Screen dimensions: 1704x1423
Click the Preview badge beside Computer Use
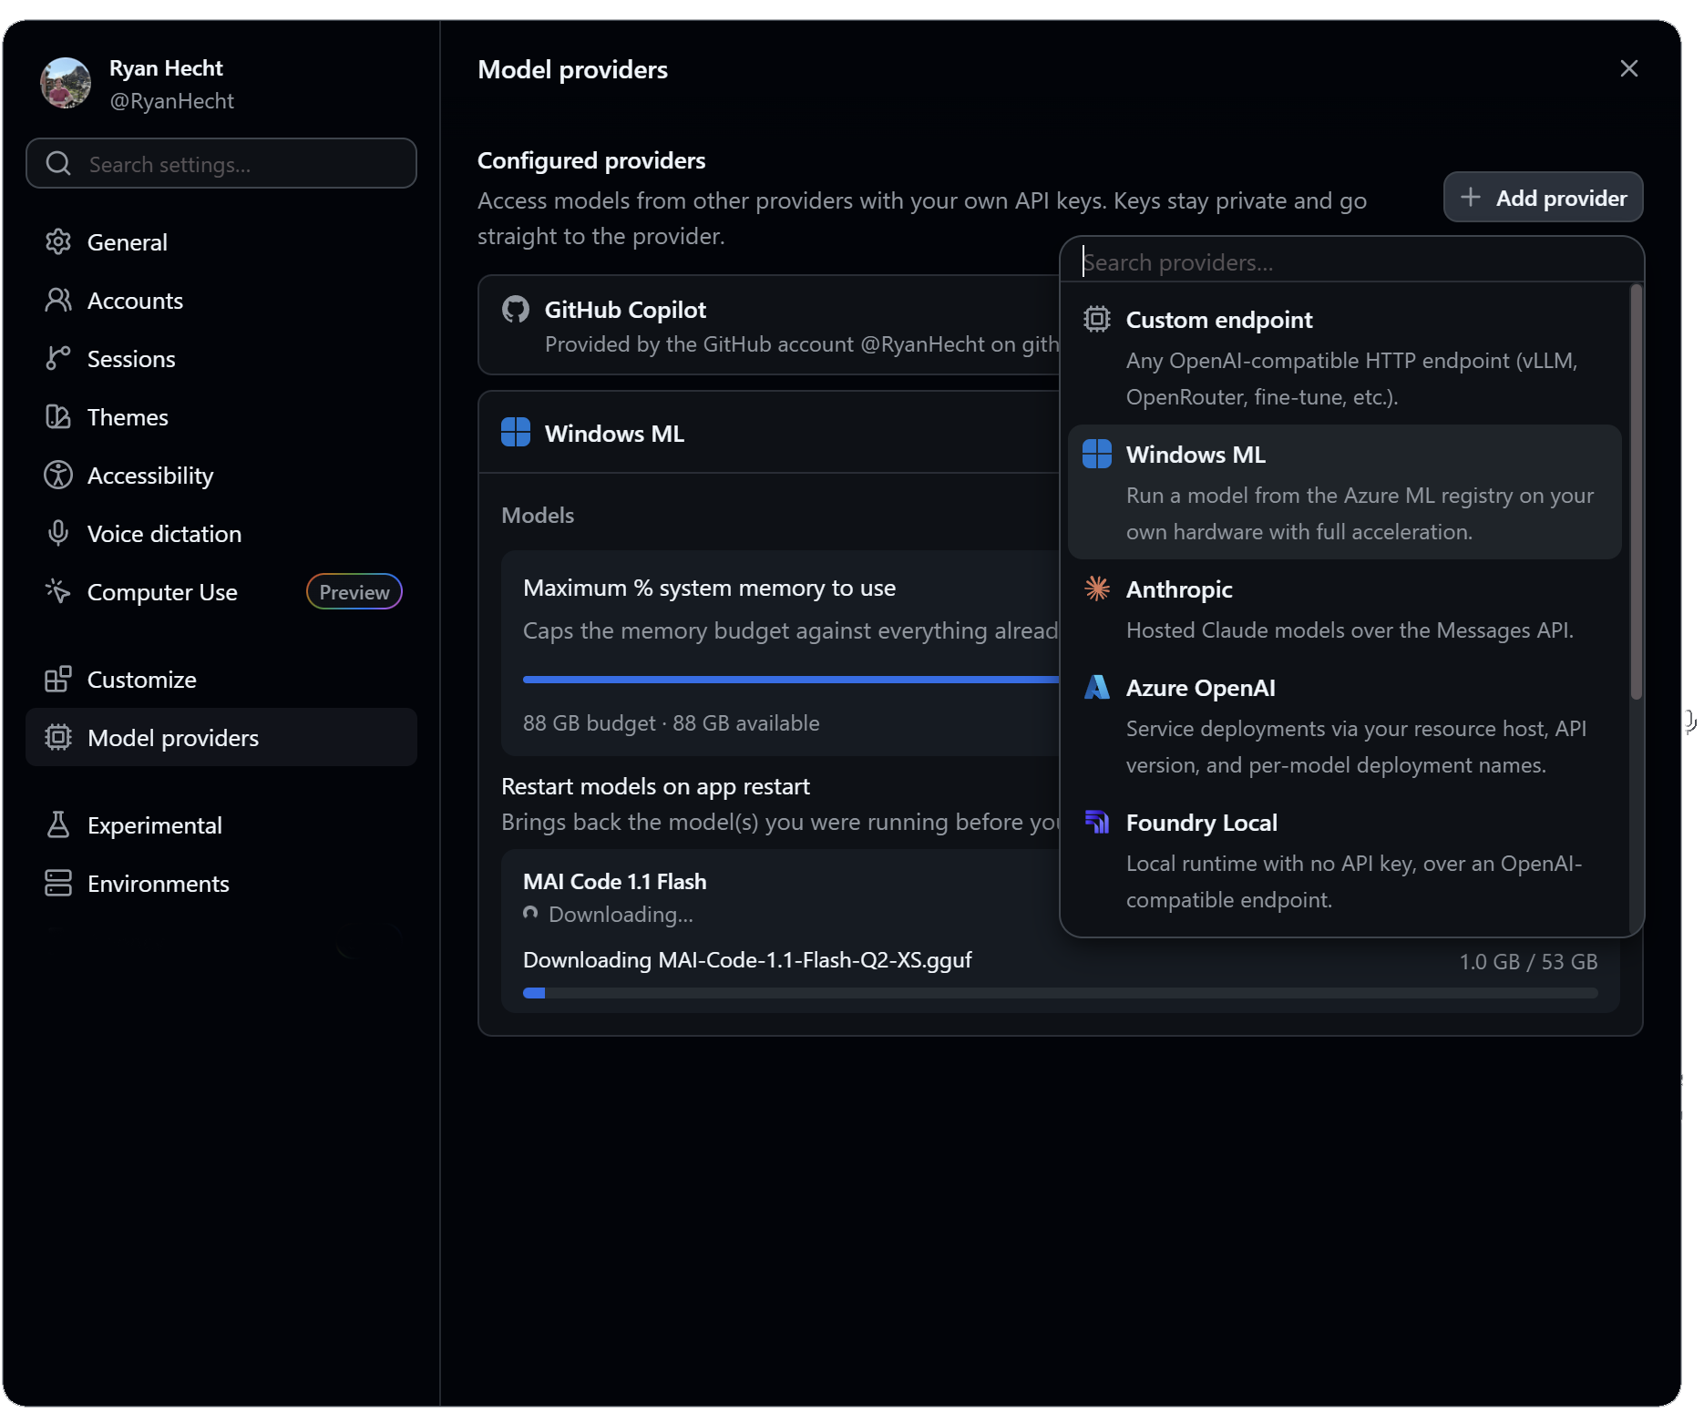354,592
